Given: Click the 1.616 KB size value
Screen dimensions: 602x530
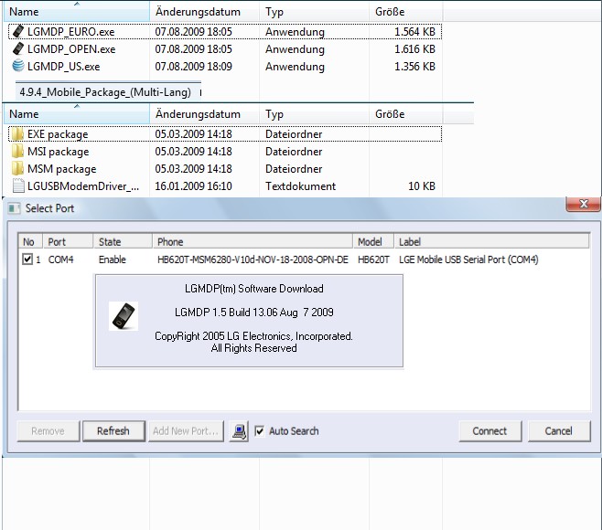Looking at the screenshot, I should point(415,49).
